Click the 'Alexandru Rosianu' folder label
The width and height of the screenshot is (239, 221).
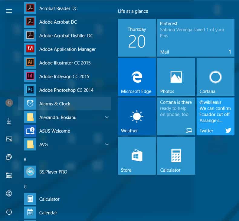(58, 117)
